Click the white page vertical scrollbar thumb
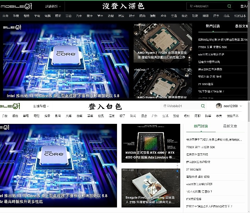This screenshot has height=213, width=250. pos(249,111)
